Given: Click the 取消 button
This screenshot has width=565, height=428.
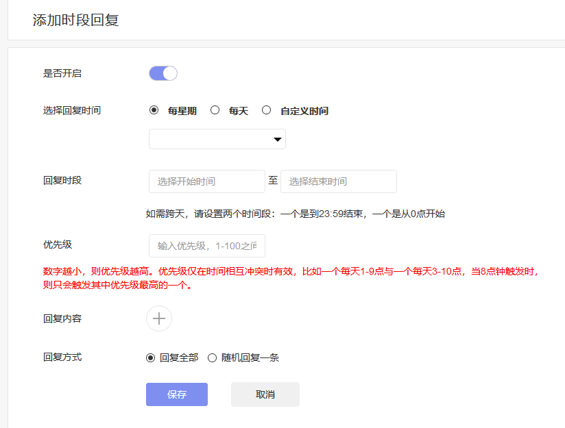Looking at the screenshot, I should click(x=265, y=394).
